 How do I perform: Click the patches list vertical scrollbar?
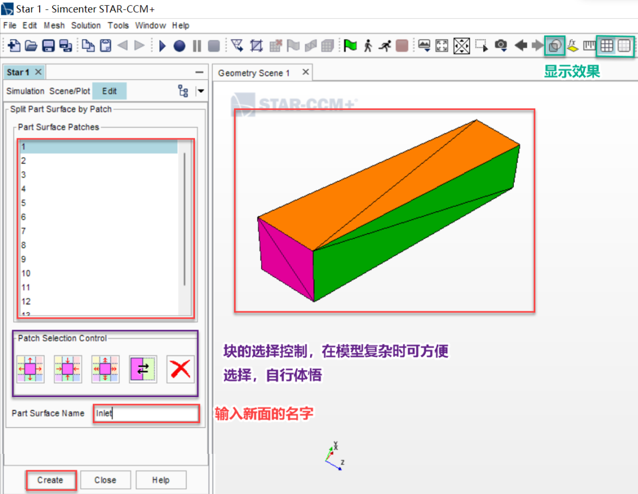pyautogui.click(x=185, y=219)
